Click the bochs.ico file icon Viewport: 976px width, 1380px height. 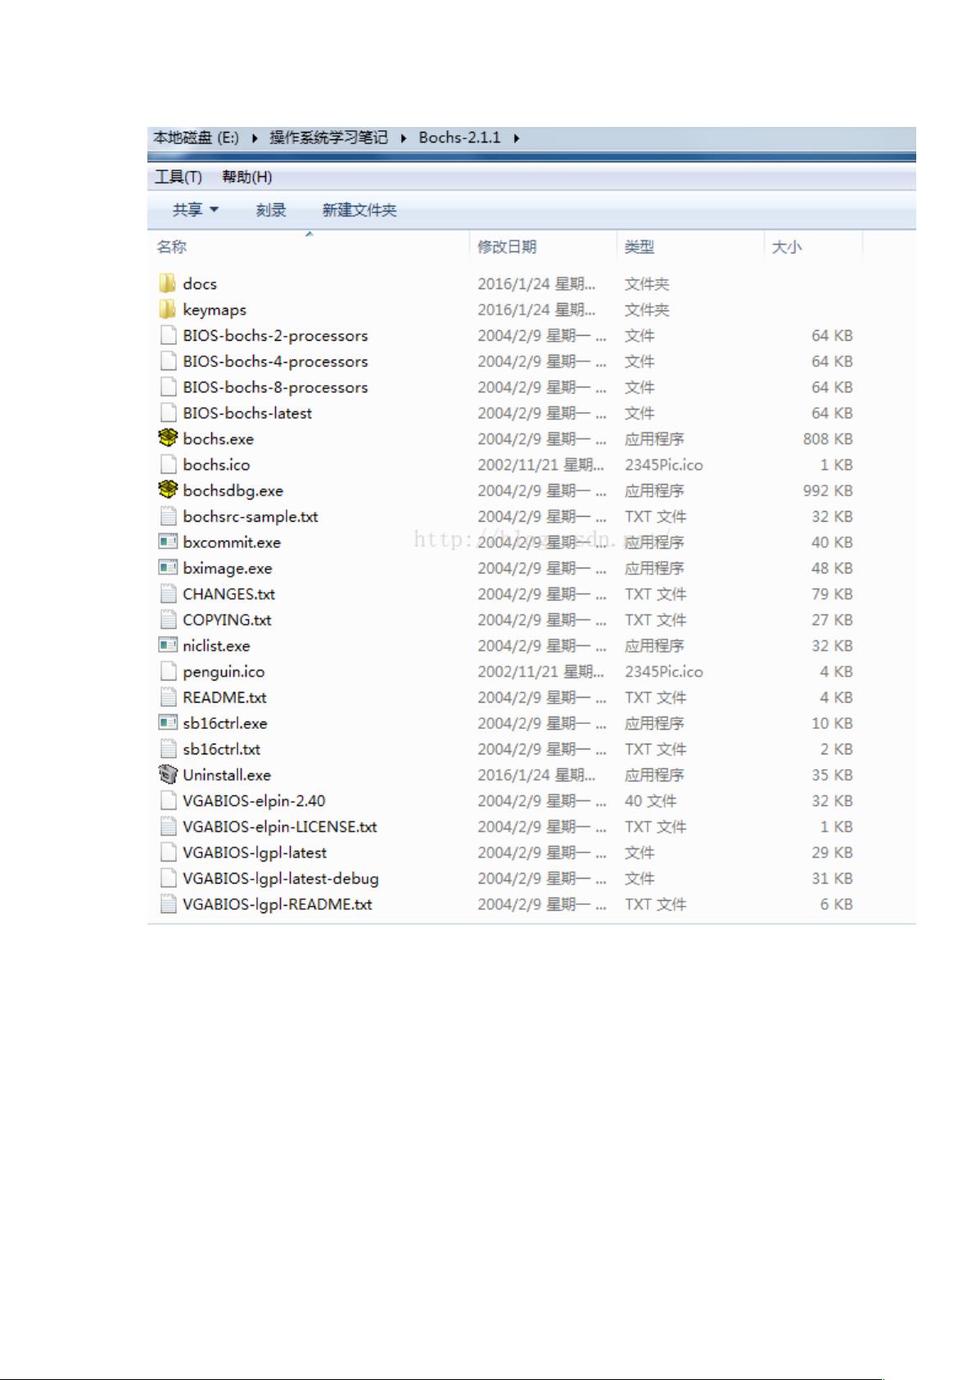click(169, 464)
